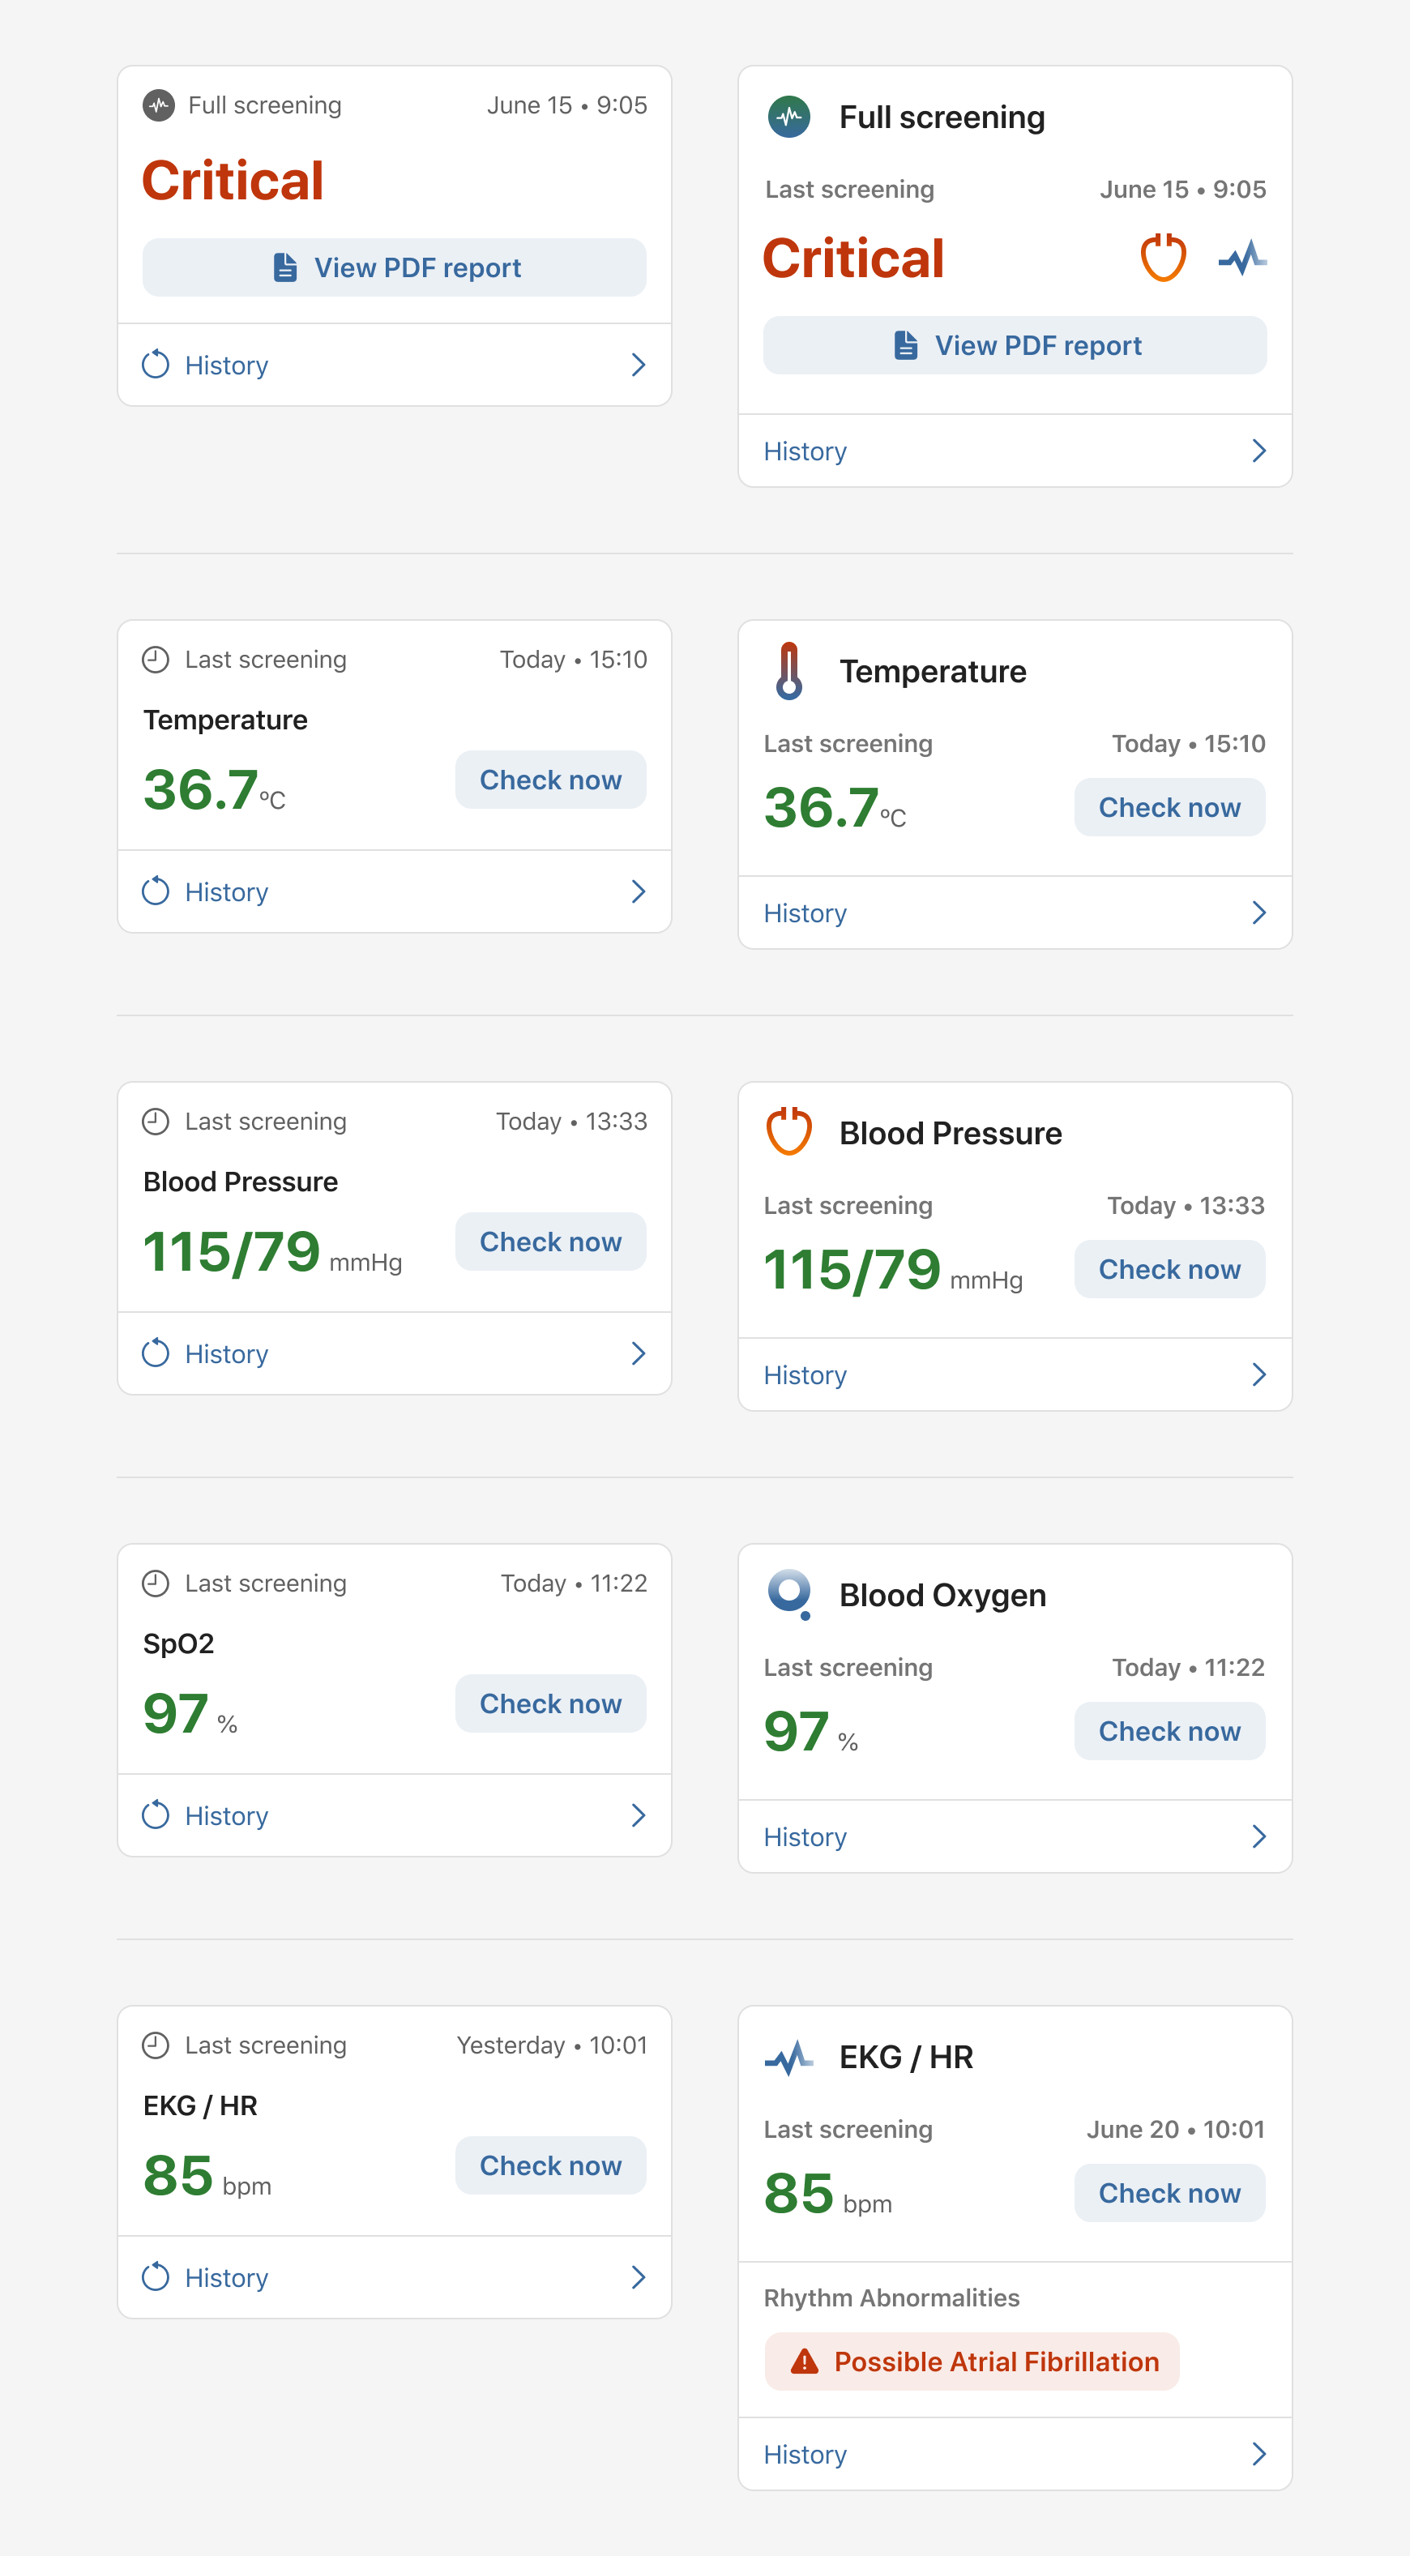Click the teal Full screening heartbeat icon
The width and height of the screenshot is (1410, 2556).
[788, 117]
